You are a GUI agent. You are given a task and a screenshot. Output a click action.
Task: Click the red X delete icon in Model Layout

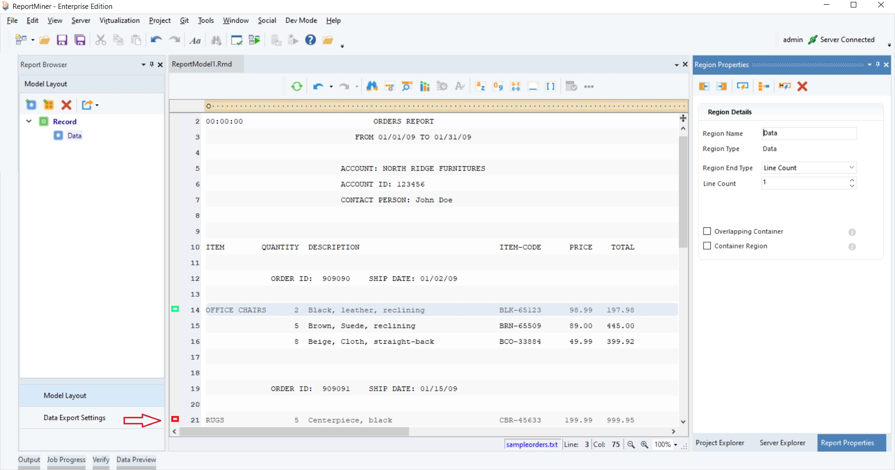67,105
